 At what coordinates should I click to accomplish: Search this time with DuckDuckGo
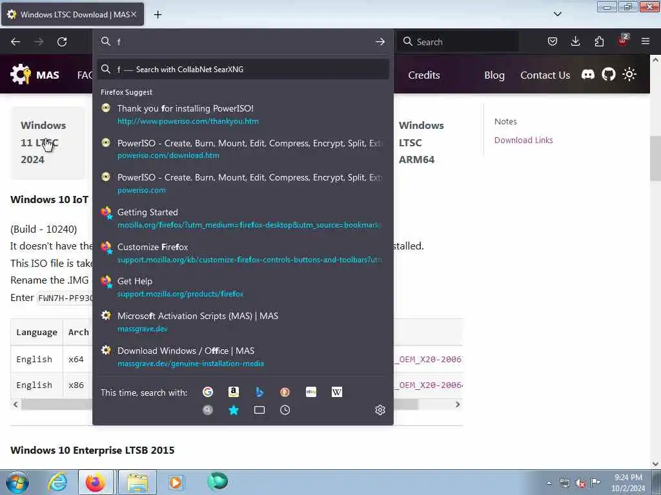point(285,393)
